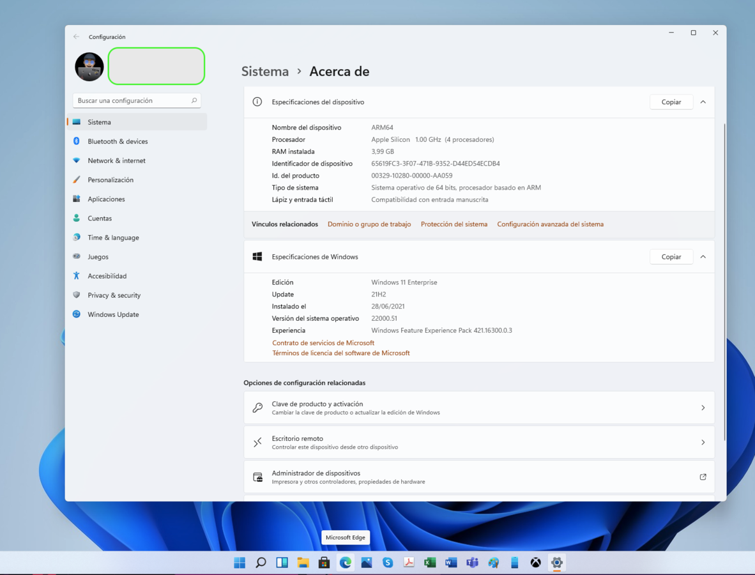Open Clave de producto y activación chevron

(703, 408)
